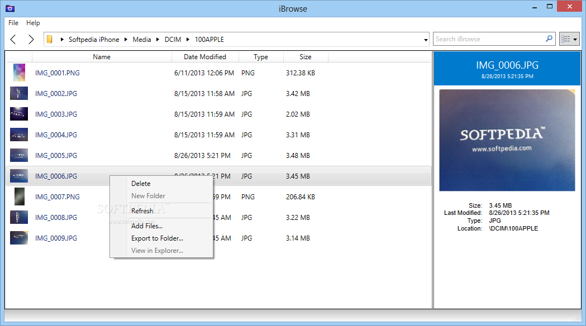586x326 pixels.
Task: Sort by Name column header
Action: pos(102,57)
